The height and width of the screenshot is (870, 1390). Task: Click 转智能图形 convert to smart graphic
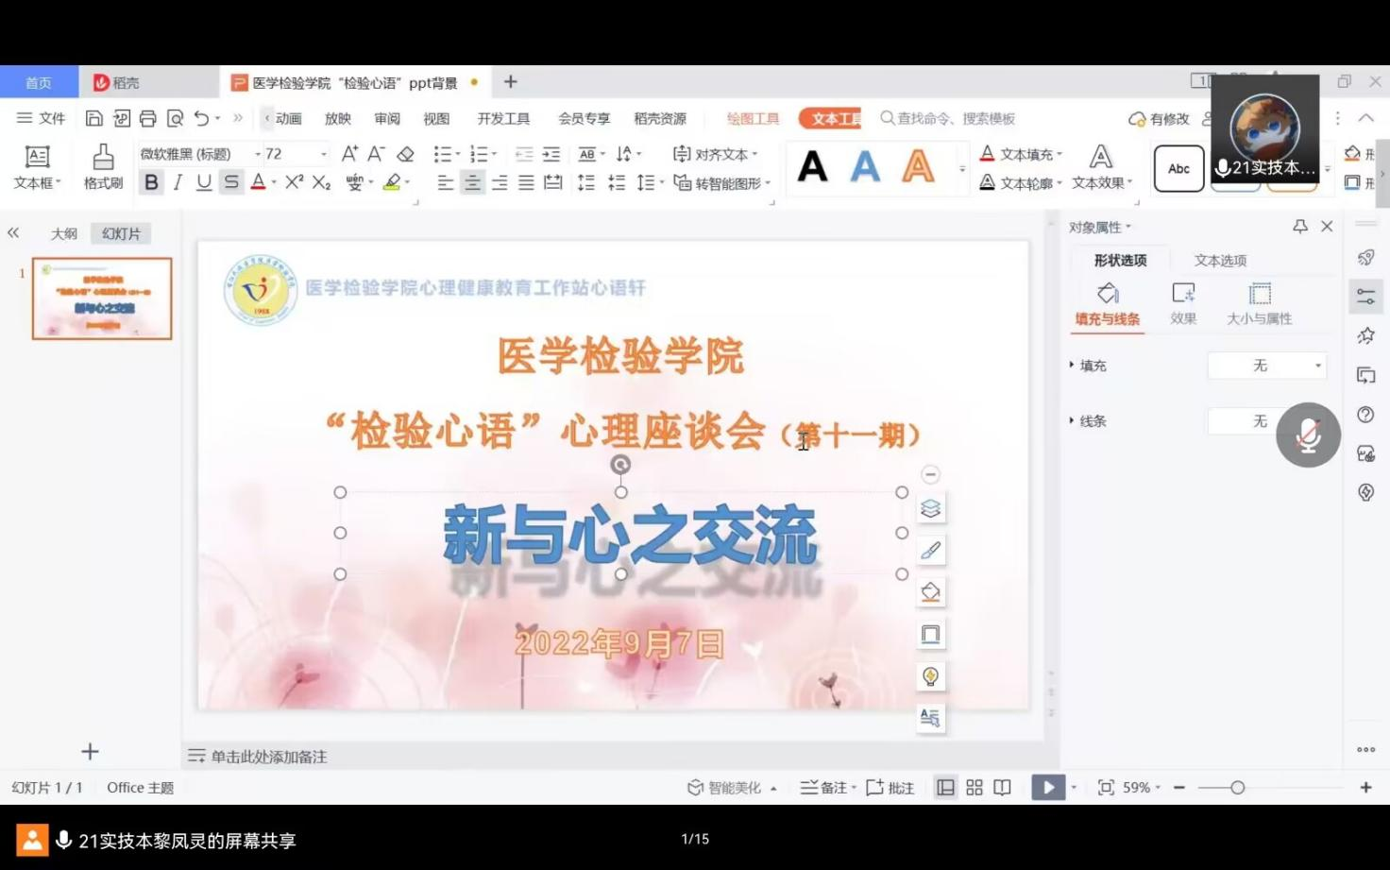click(722, 182)
